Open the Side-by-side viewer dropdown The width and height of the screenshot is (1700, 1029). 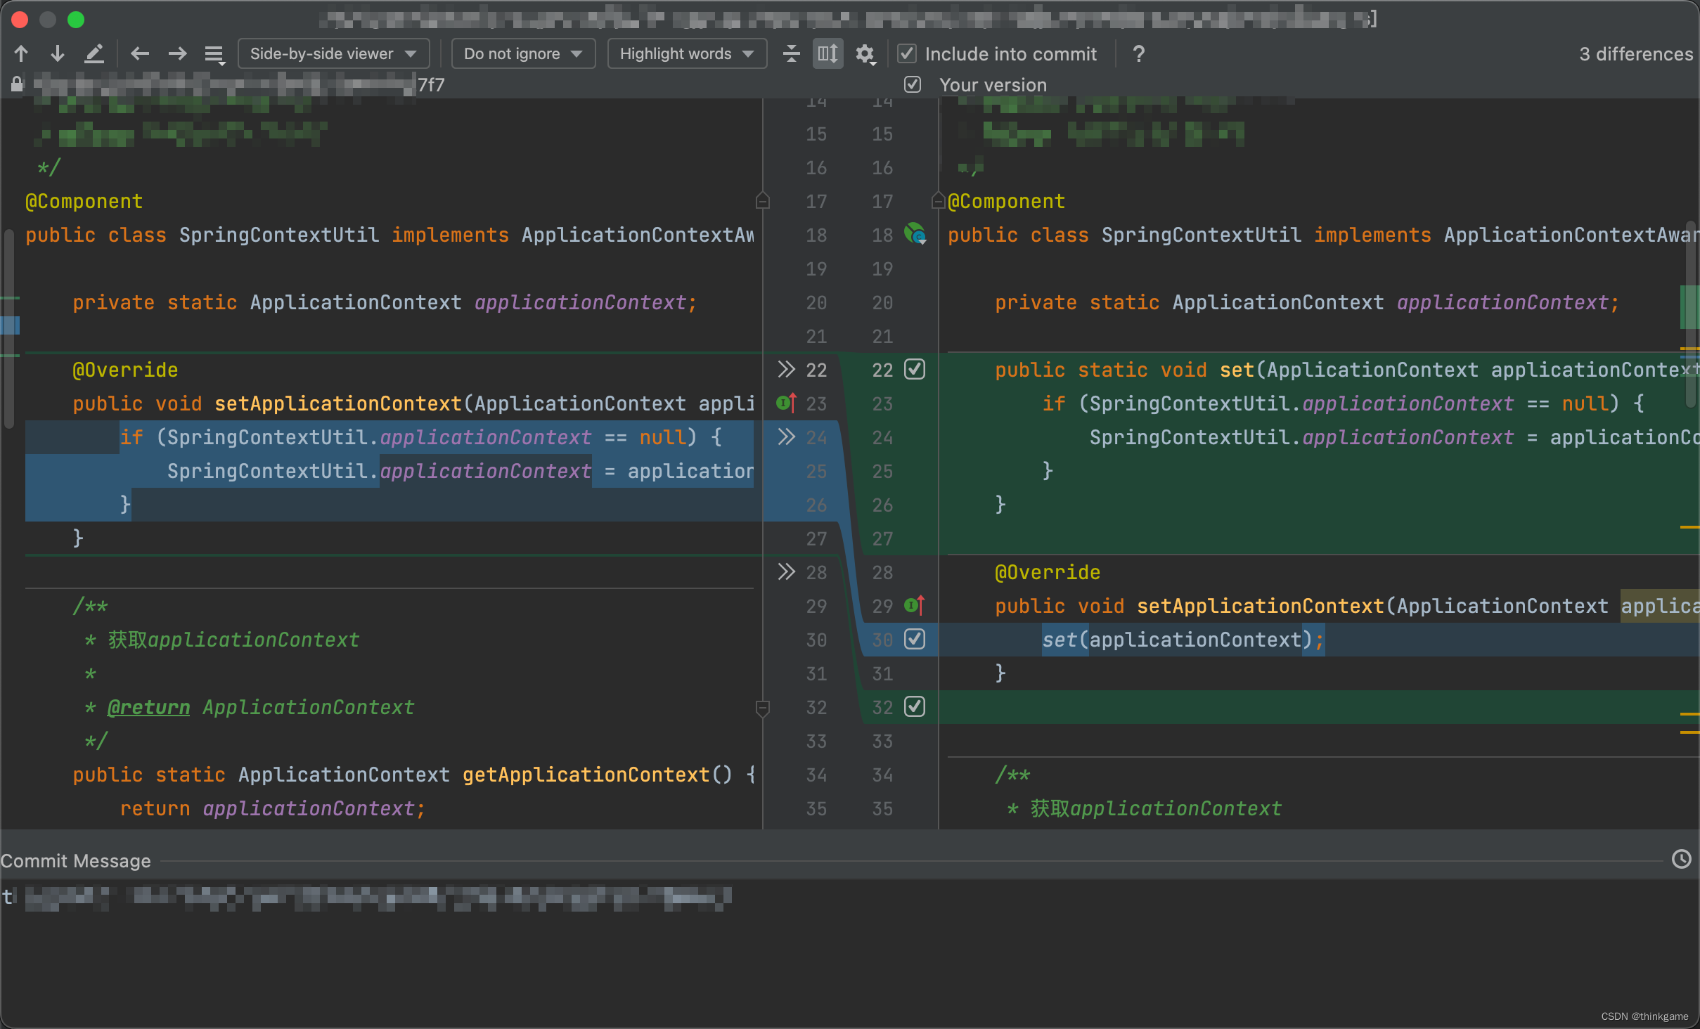[333, 53]
